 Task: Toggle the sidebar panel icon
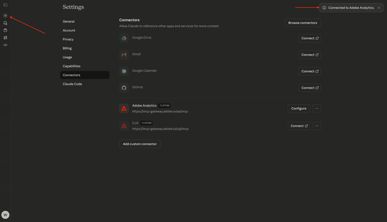point(6,5)
